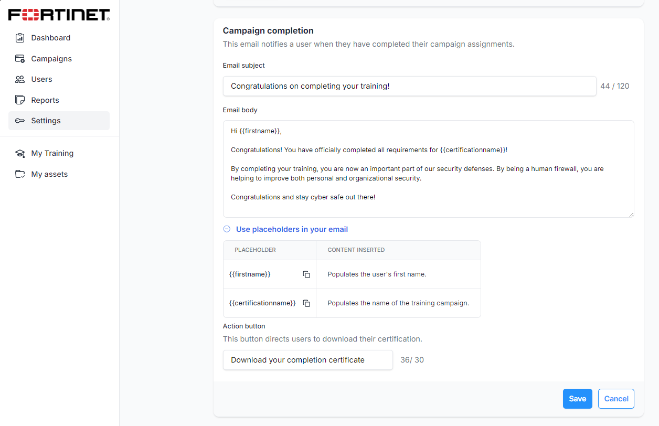
Task: Click the Users icon in sidebar
Action: click(20, 79)
